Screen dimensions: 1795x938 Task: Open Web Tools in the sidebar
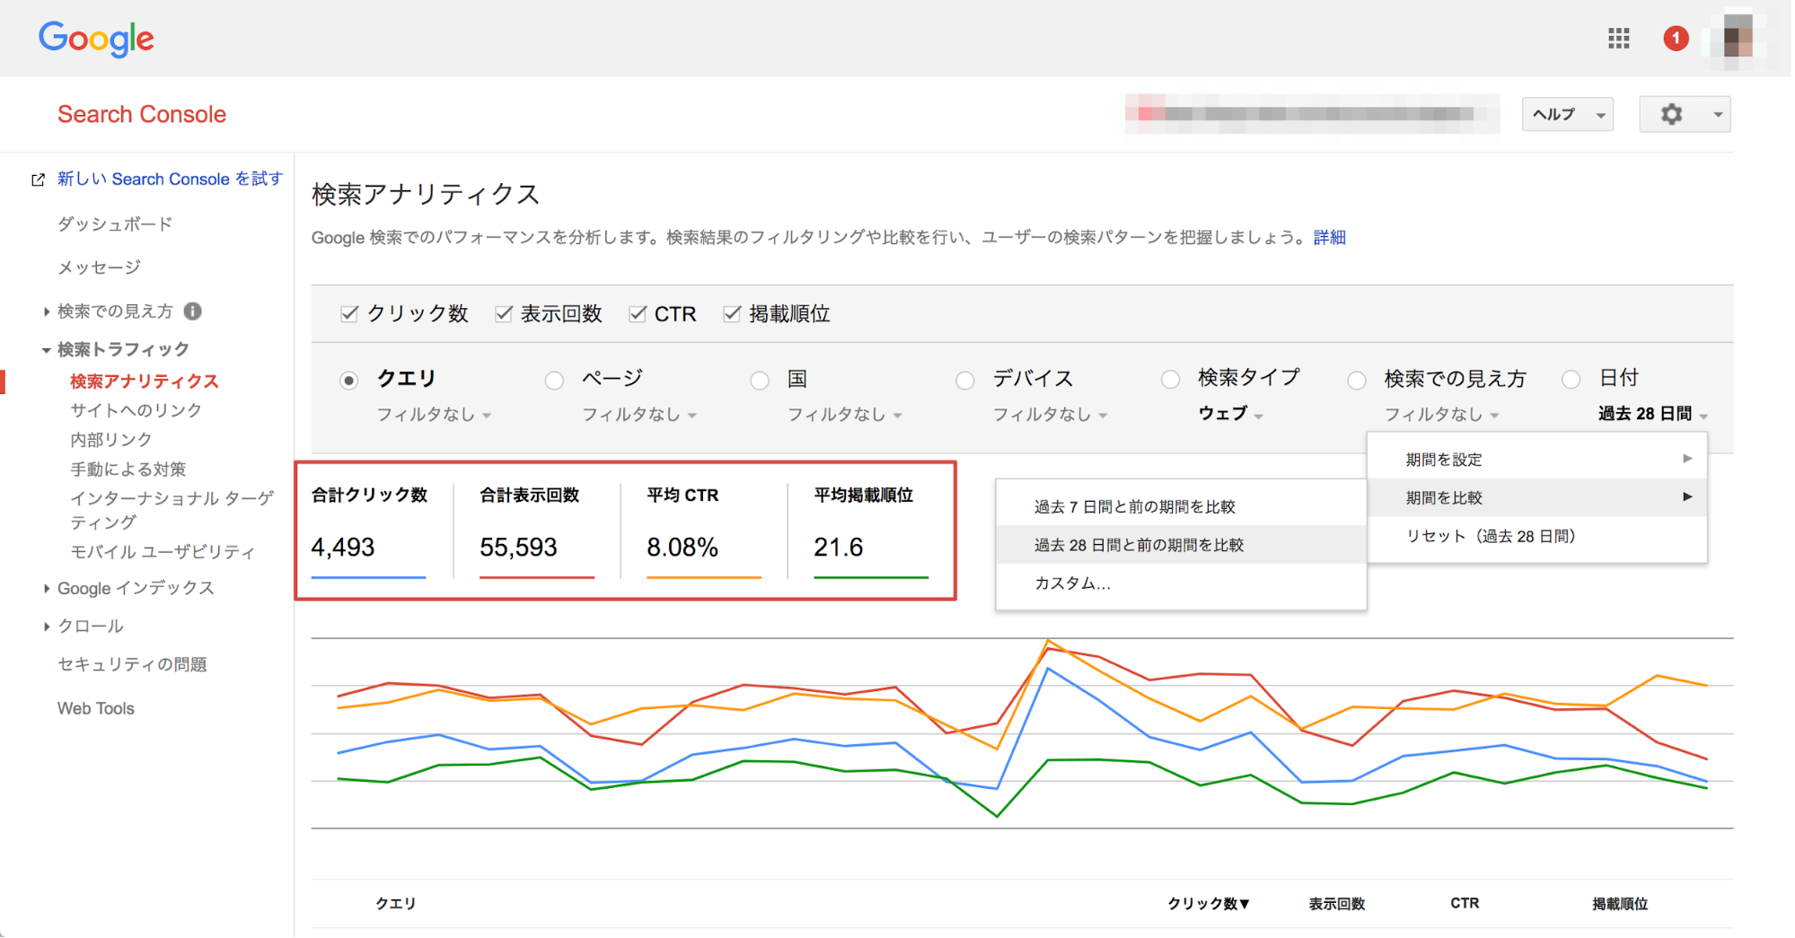[x=96, y=708]
